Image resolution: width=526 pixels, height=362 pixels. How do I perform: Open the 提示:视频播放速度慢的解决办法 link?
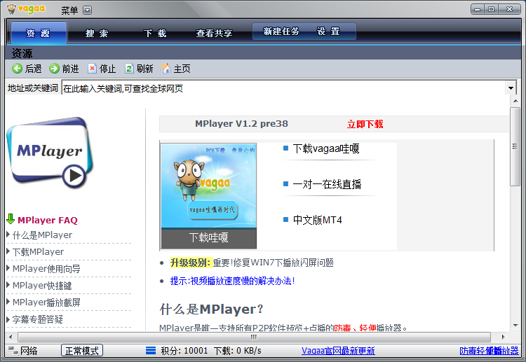(232, 281)
